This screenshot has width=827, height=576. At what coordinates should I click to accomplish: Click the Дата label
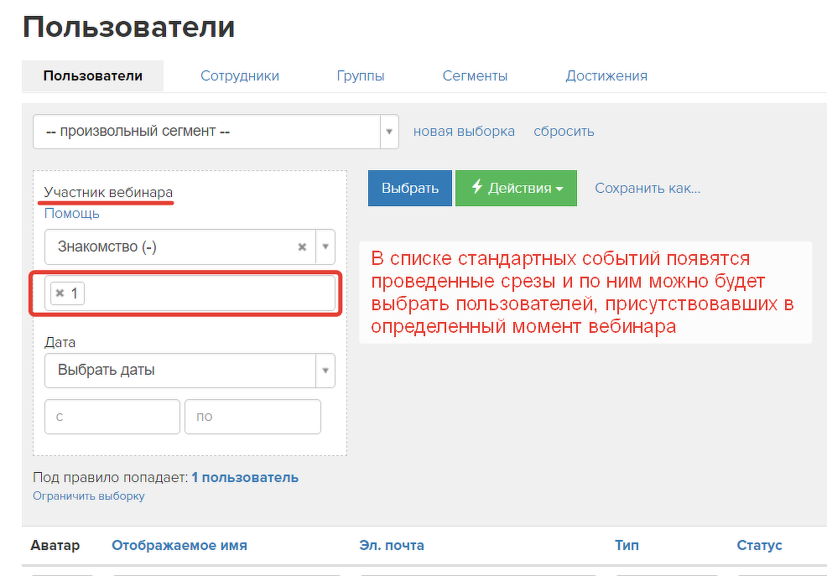click(x=60, y=343)
